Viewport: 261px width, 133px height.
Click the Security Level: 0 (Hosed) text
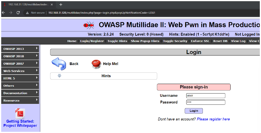(141, 34)
